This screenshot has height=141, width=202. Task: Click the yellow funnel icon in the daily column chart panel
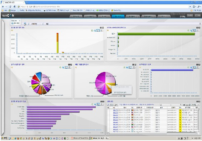pos(12,31)
